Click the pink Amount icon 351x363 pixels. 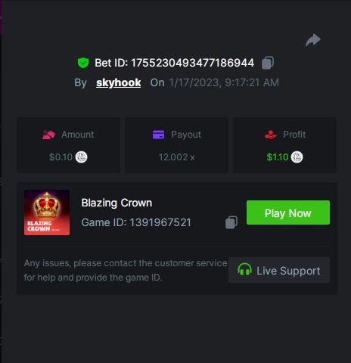coord(48,135)
